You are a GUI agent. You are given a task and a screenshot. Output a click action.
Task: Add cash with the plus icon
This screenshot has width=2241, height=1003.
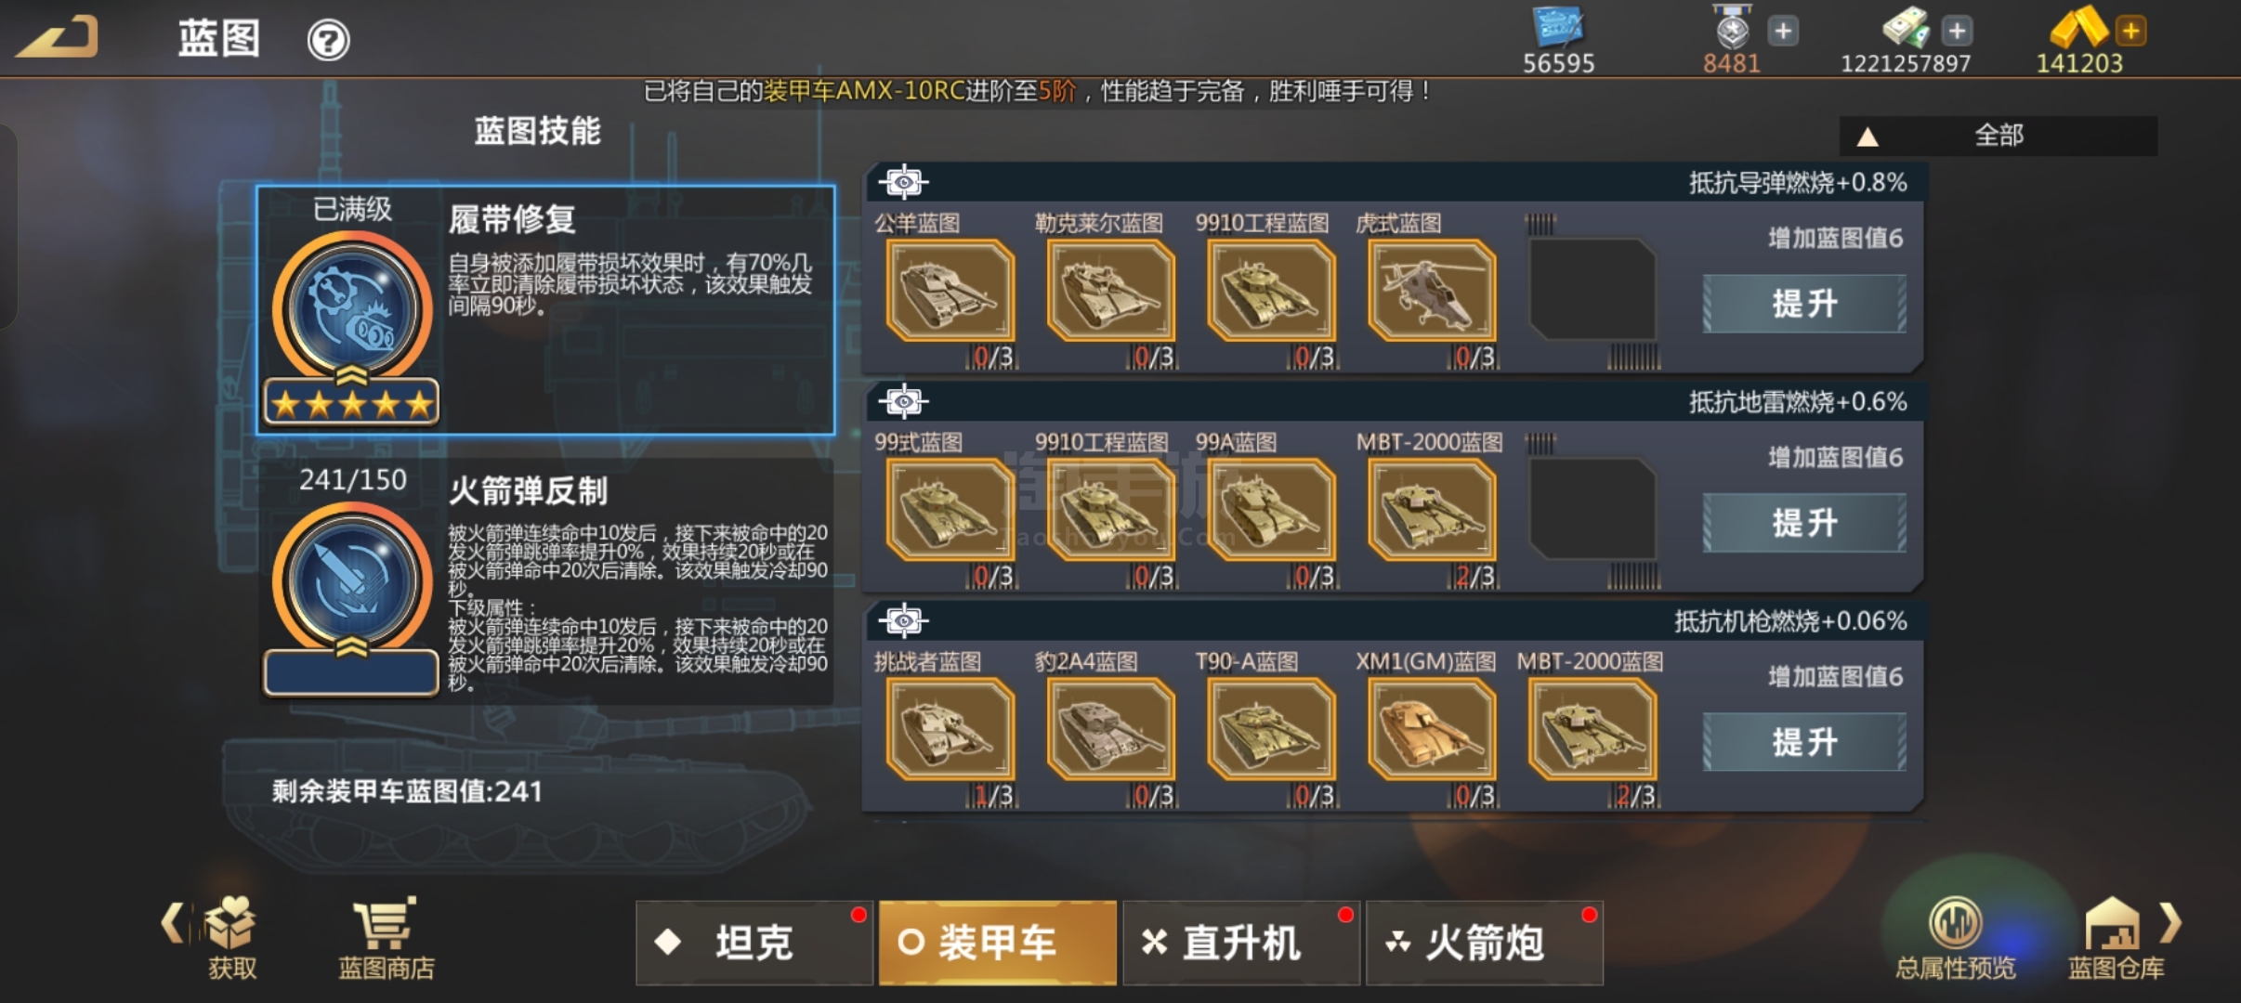click(x=1957, y=32)
